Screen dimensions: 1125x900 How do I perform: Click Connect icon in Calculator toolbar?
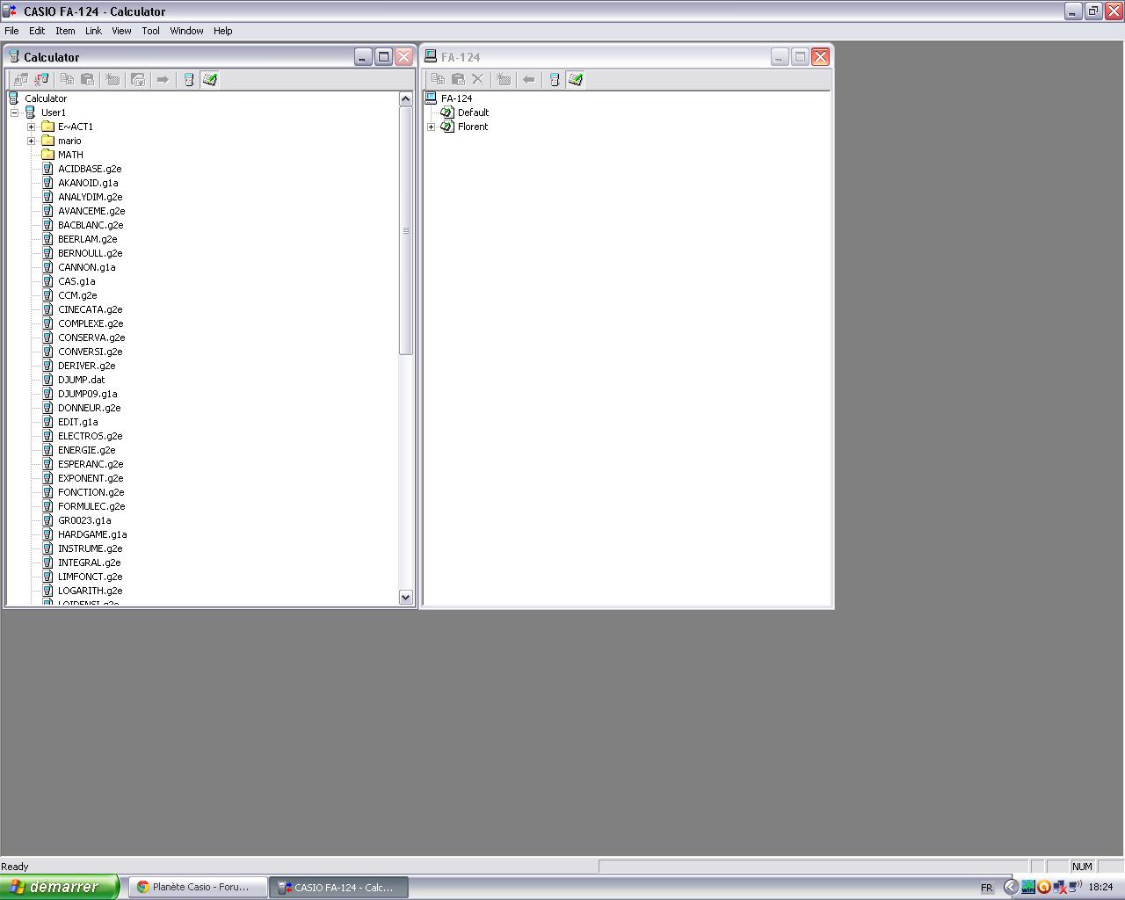click(x=20, y=79)
